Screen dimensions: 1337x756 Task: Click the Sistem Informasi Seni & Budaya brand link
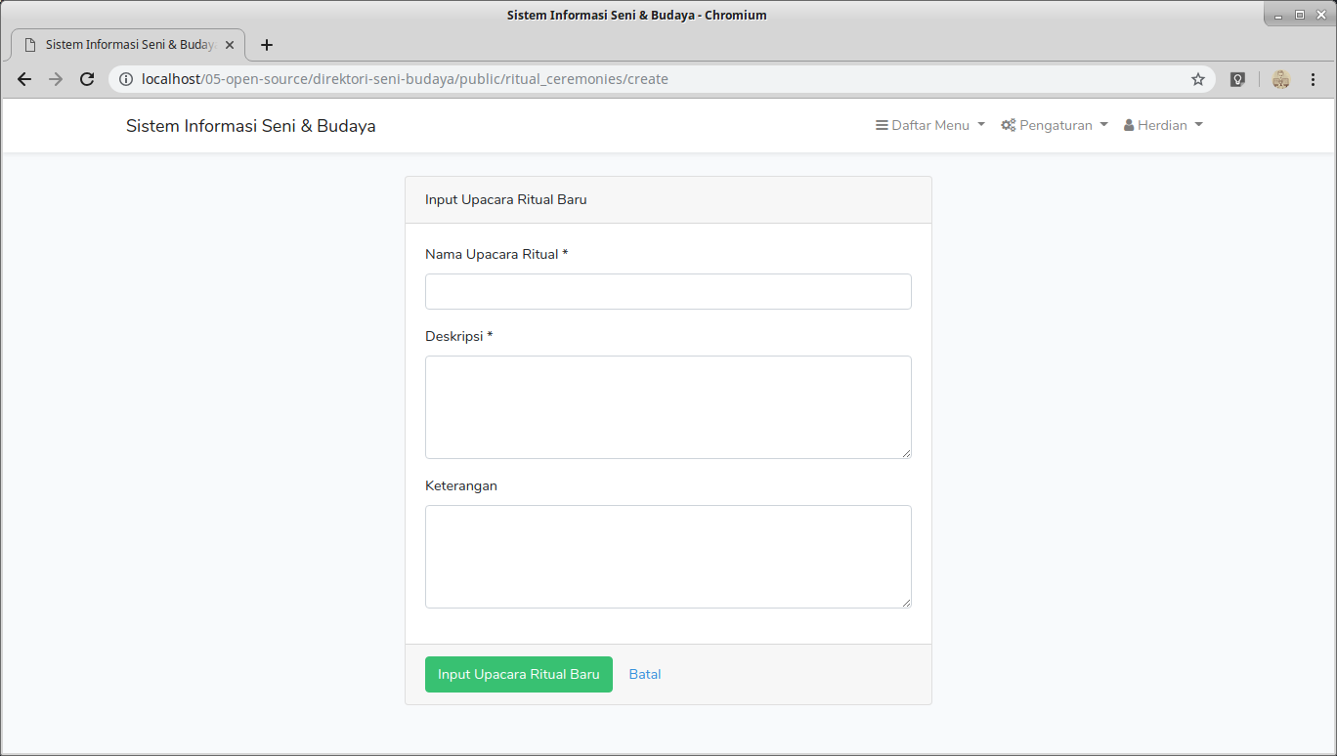click(251, 126)
